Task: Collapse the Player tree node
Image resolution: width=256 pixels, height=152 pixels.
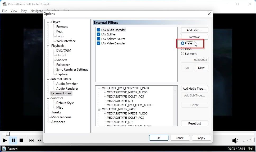Action: click(x=48, y=22)
